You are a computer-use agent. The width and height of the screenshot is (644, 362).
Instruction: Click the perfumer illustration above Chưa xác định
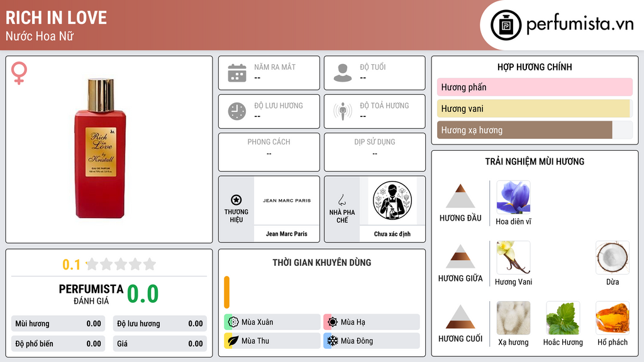392,200
